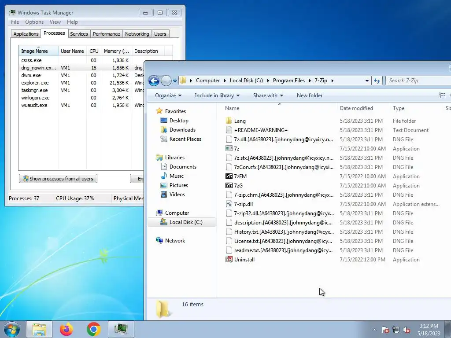The image size is (451, 338).
Task: Select encrypted History.txt.[A6438023] file
Action: (284, 231)
